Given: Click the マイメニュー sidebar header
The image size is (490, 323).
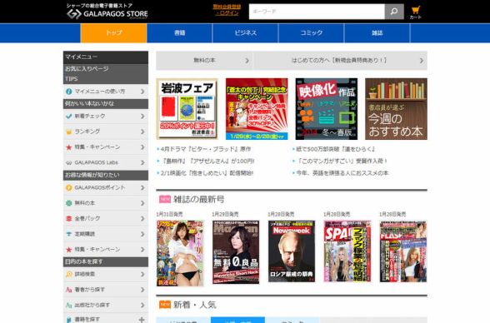Looking at the screenshot, I should coord(106,57).
